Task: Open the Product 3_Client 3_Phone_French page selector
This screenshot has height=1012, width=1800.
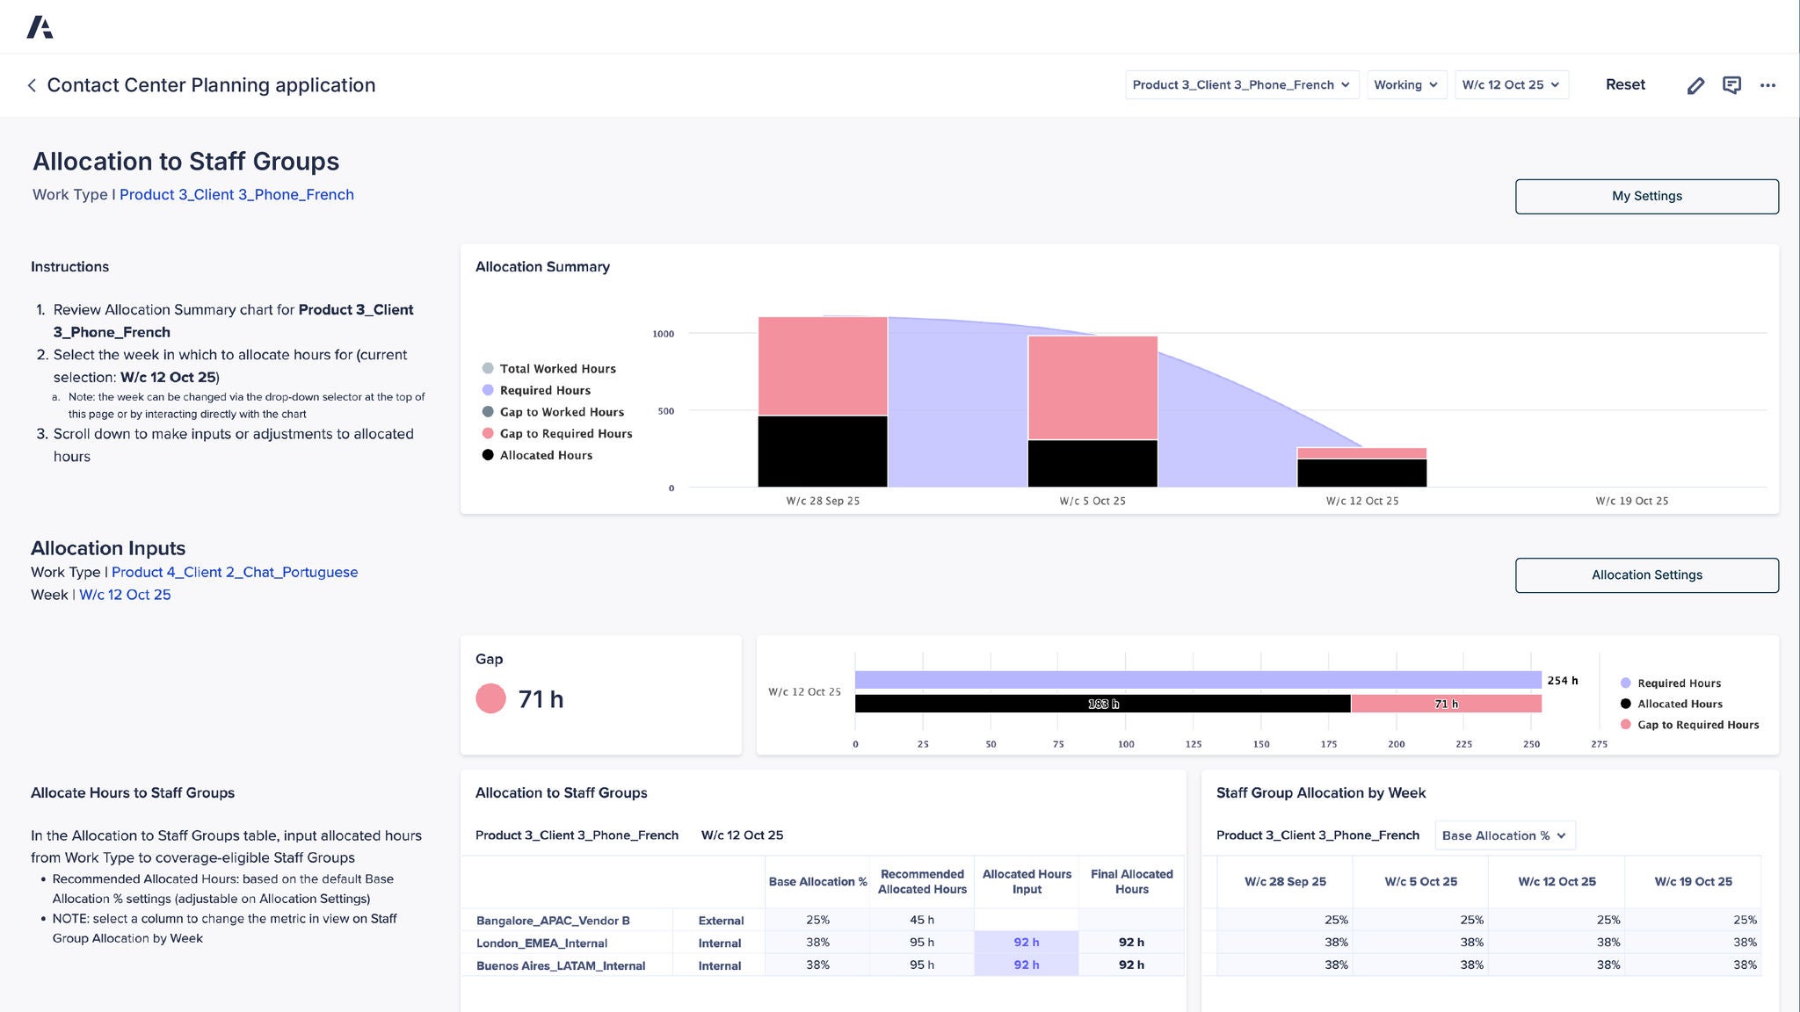Action: click(1241, 84)
